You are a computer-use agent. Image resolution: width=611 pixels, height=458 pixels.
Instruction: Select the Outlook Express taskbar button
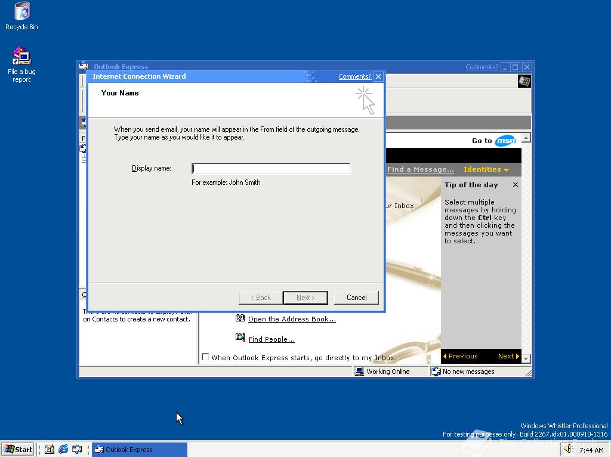click(x=140, y=450)
